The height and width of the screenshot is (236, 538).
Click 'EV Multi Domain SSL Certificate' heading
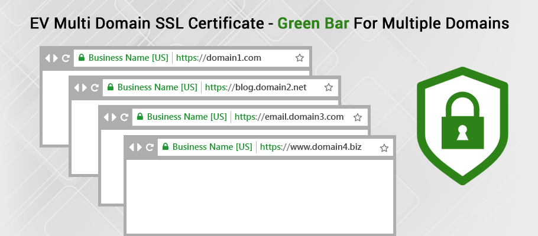[147, 23]
